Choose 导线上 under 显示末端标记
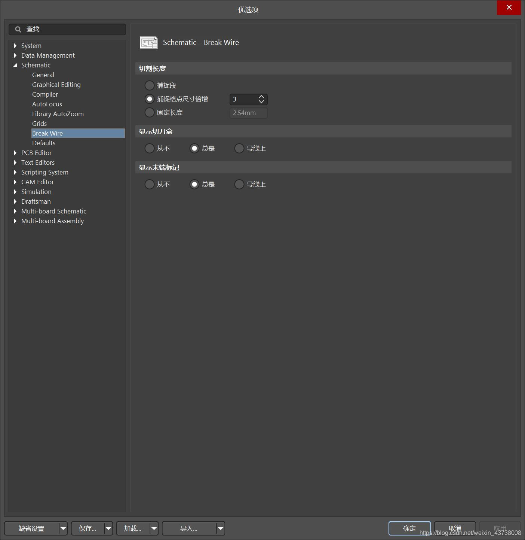 coord(239,184)
